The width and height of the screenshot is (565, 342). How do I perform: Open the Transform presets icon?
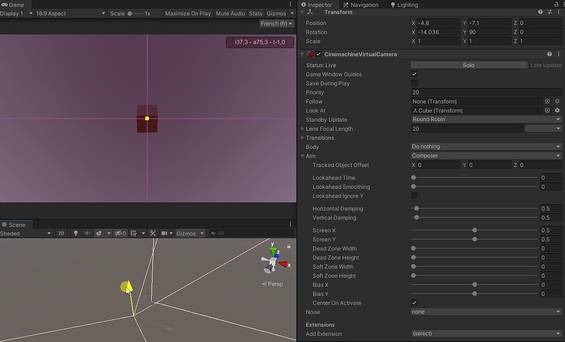click(549, 12)
